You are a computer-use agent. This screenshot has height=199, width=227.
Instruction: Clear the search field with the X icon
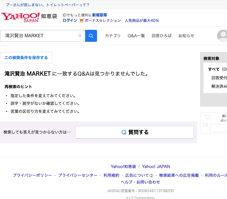click(x=80, y=36)
